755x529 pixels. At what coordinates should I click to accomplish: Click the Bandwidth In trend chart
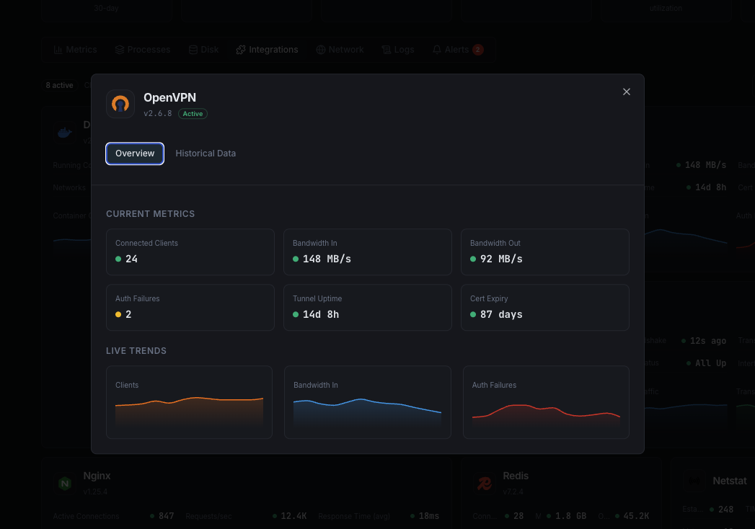click(x=367, y=402)
